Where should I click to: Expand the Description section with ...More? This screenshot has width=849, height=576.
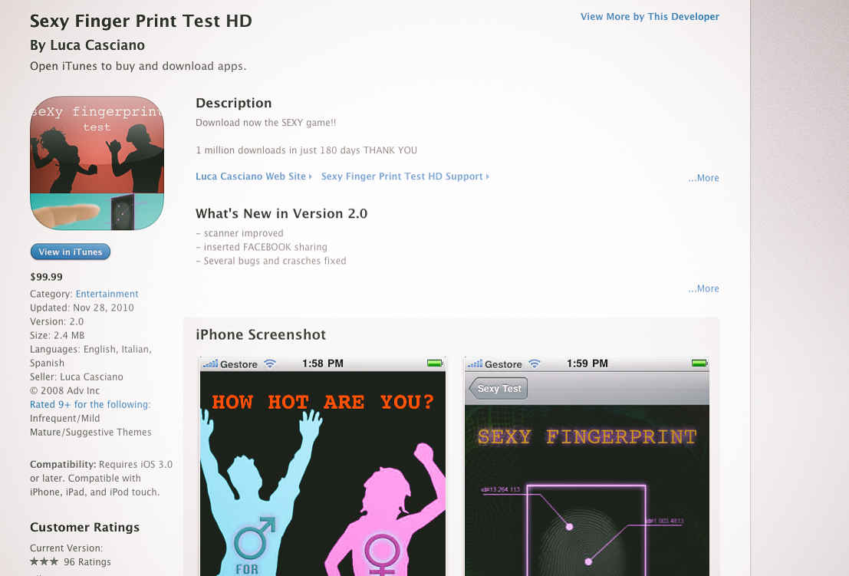703,178
